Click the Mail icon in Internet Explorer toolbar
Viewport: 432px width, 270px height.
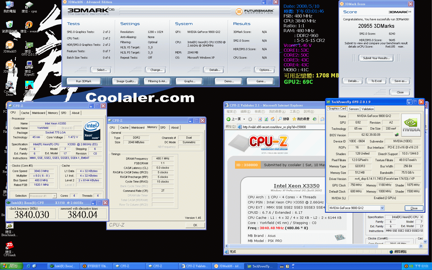[322, 119]
